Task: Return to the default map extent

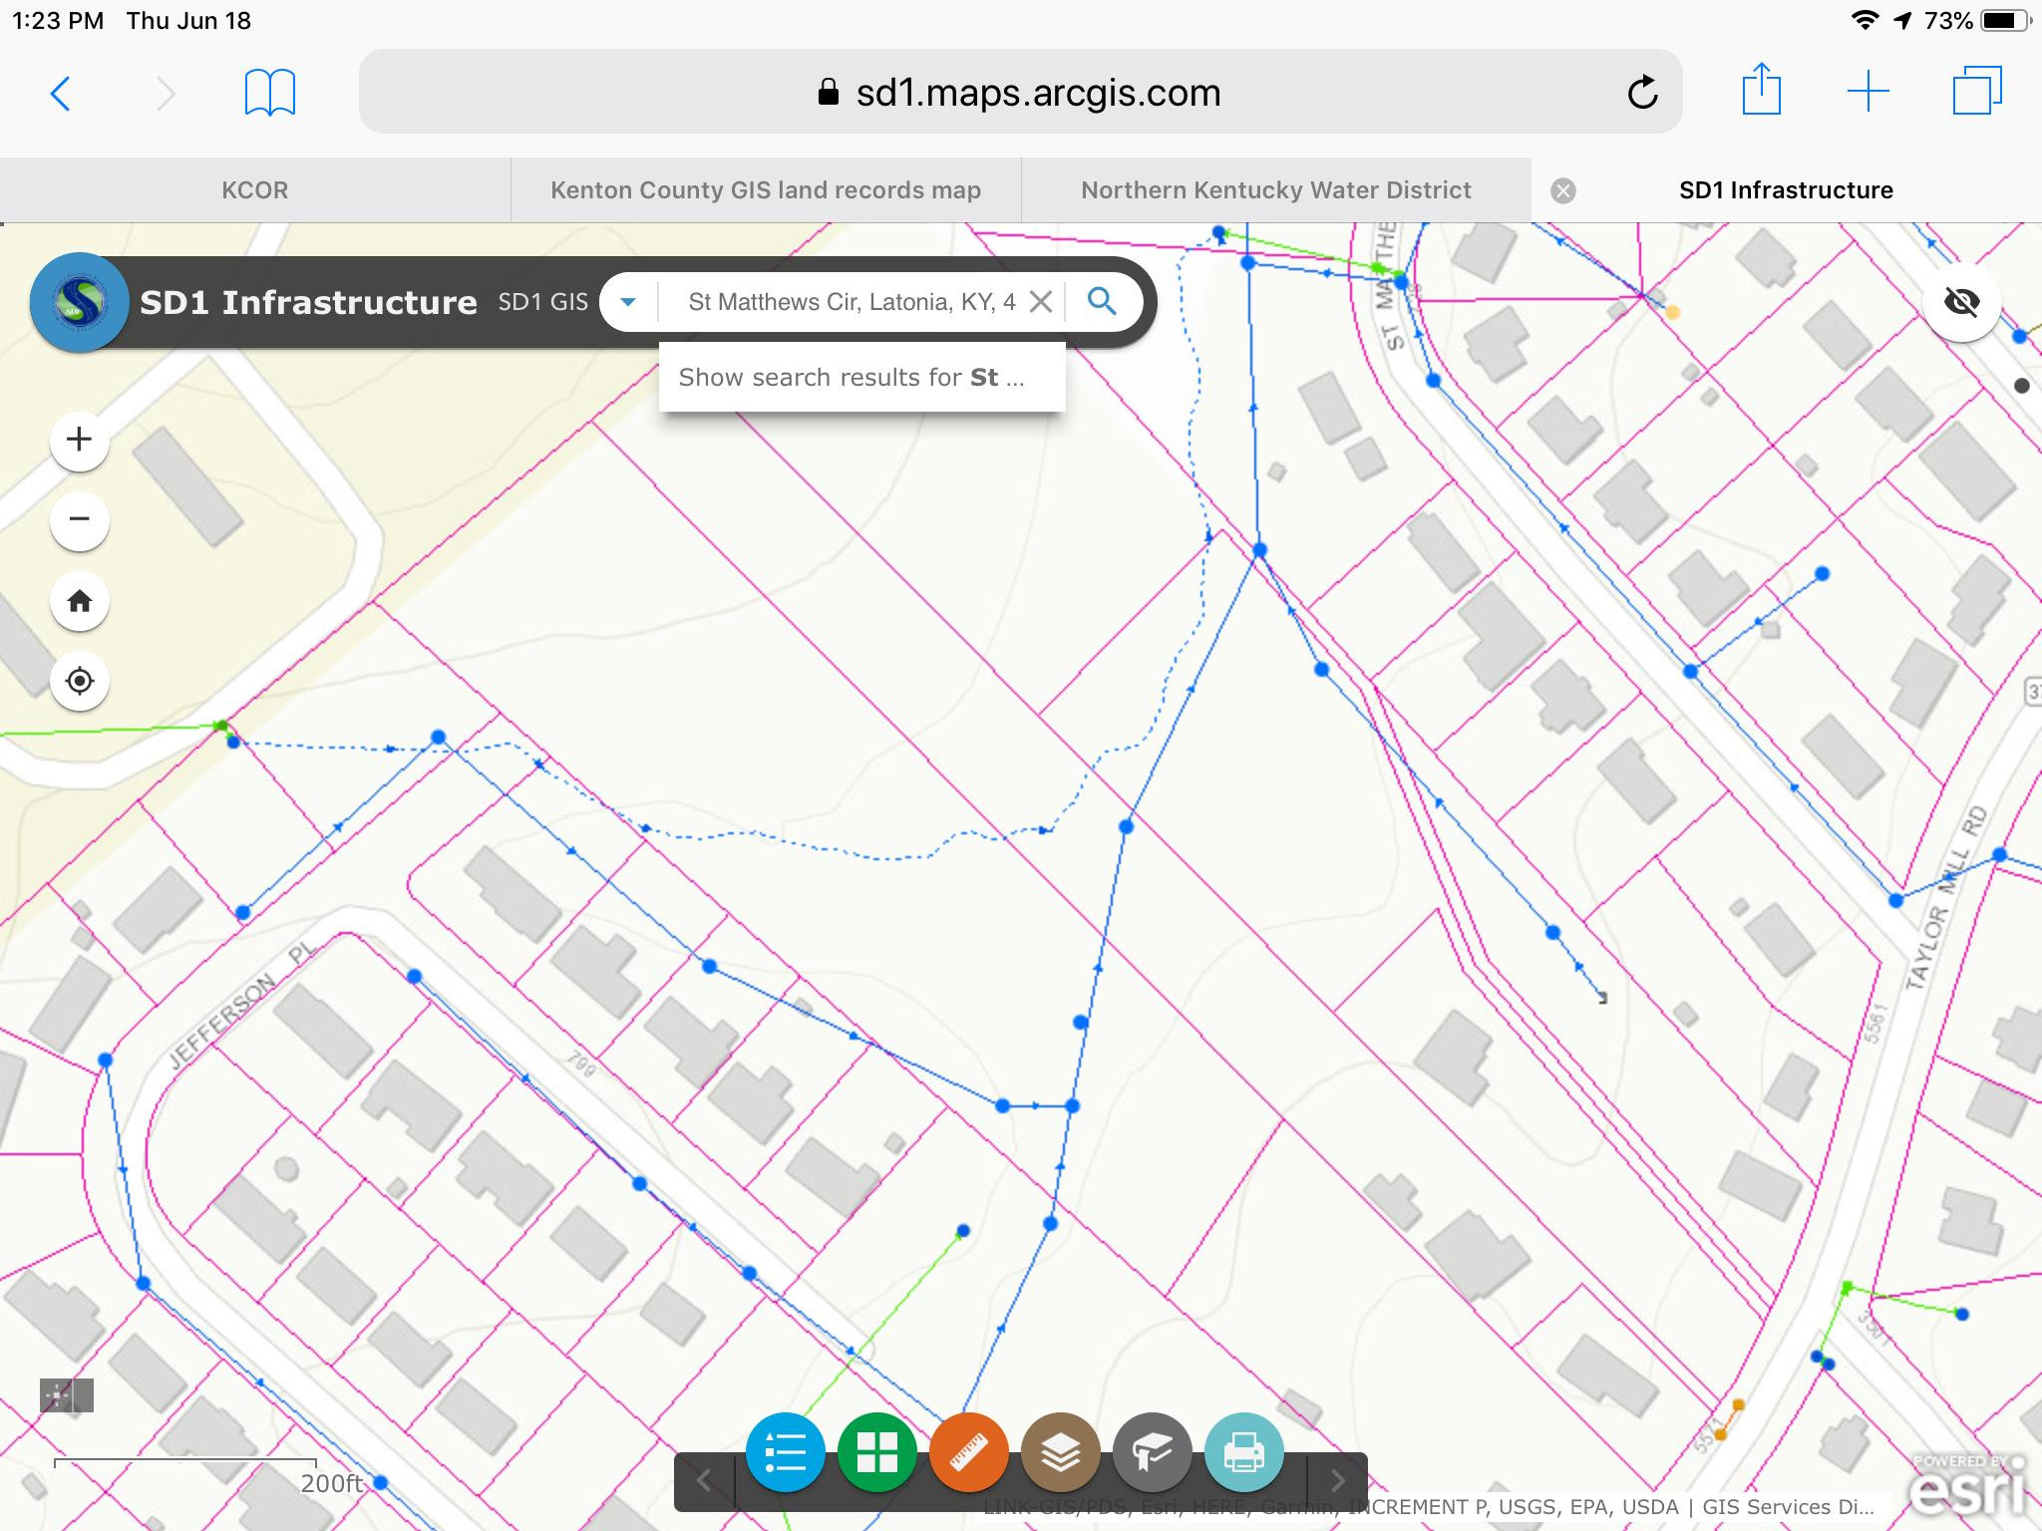Action: tap(80, 601)
